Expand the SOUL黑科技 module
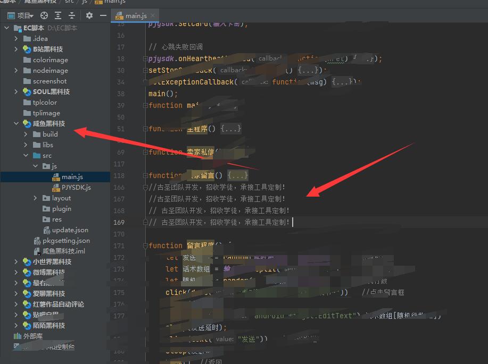Viewport: 488px width, 364px height. tap(16, 92)
